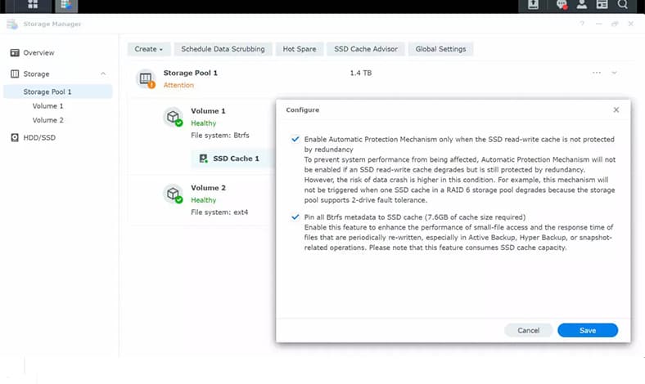Screen dimensions: 645x384
Task: Click the Overview sidebar icon
Action: click(x=15, y=52)
